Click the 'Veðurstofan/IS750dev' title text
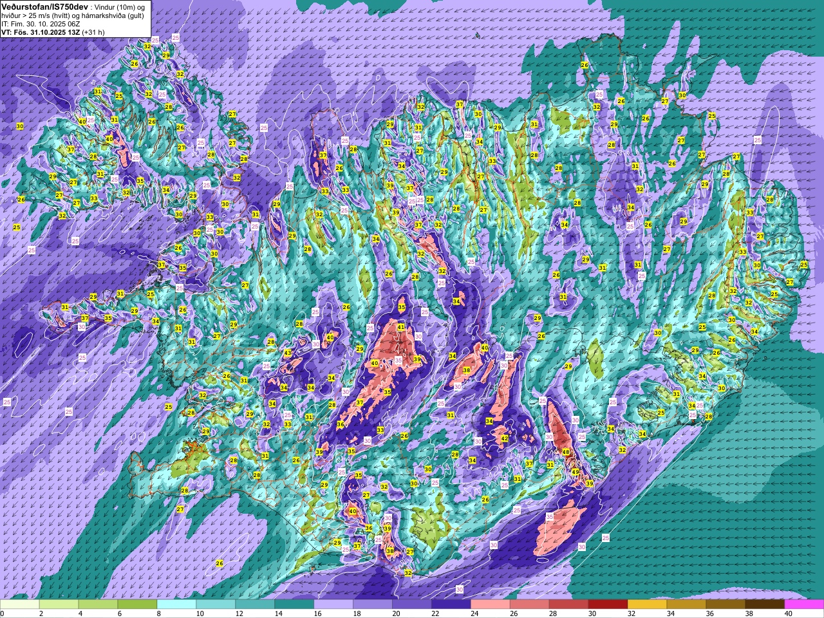 pos(44,7)
